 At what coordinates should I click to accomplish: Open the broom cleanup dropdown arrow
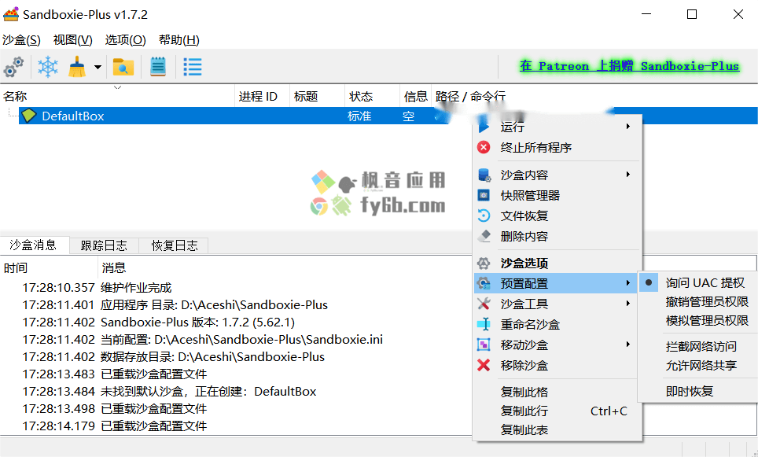[x=98, y=67]
